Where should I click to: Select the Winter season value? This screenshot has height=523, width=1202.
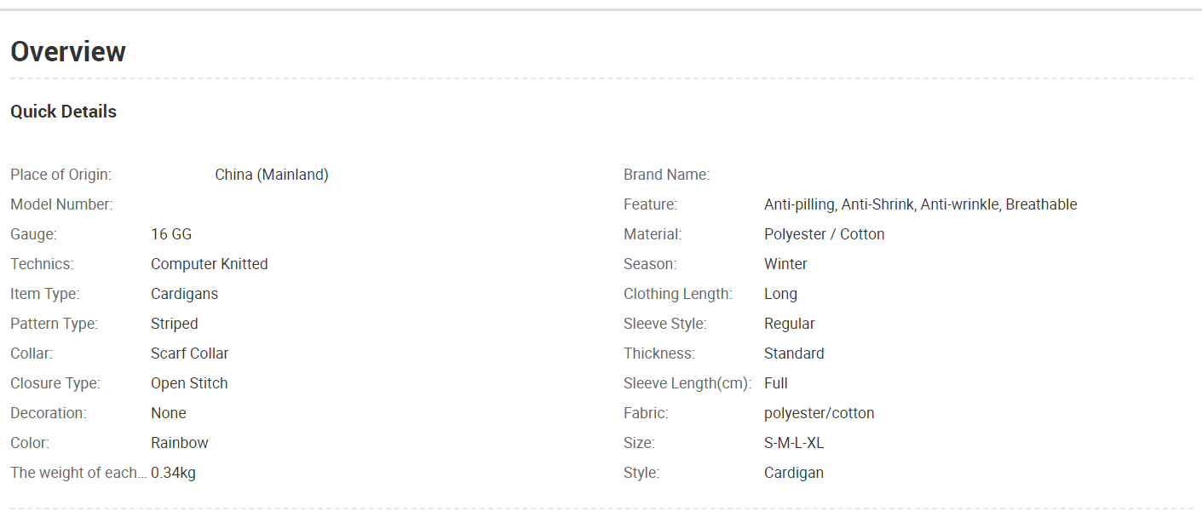coord(785,264)
